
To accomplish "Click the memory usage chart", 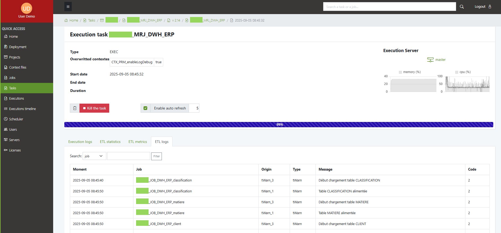I will pyautogui.click(x=413, y=84).
